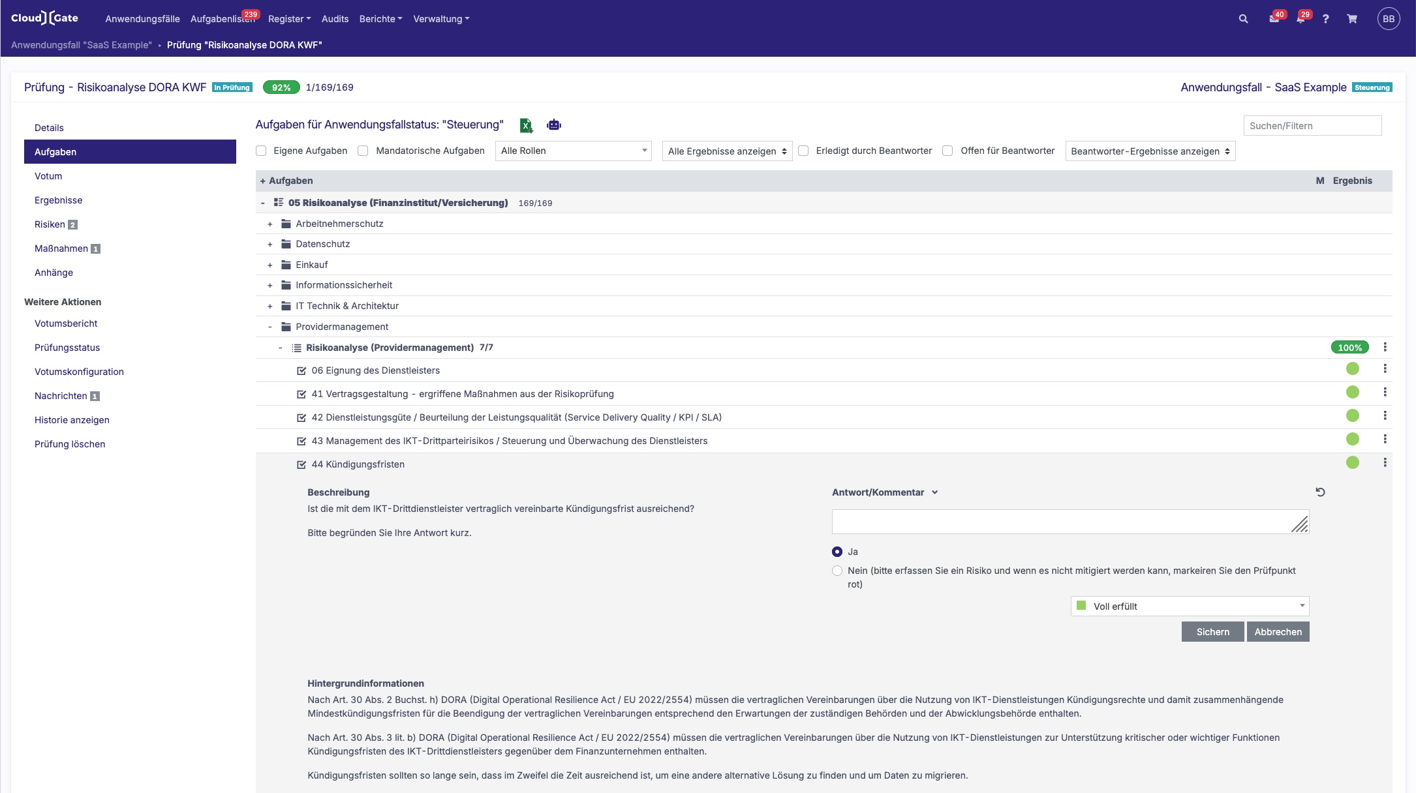1416x793 pixels.
Task: Open the Alle Rollen dropdown
Action: click(x=573, y=151)
